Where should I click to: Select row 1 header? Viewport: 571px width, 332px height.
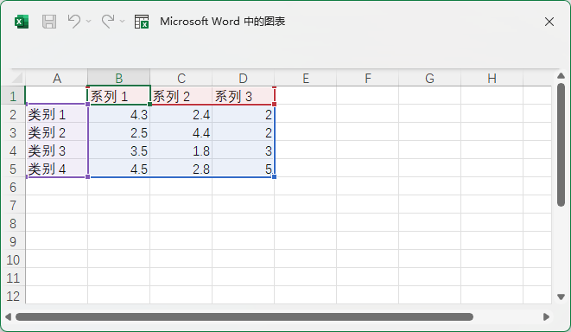click(x=13, y=95)
